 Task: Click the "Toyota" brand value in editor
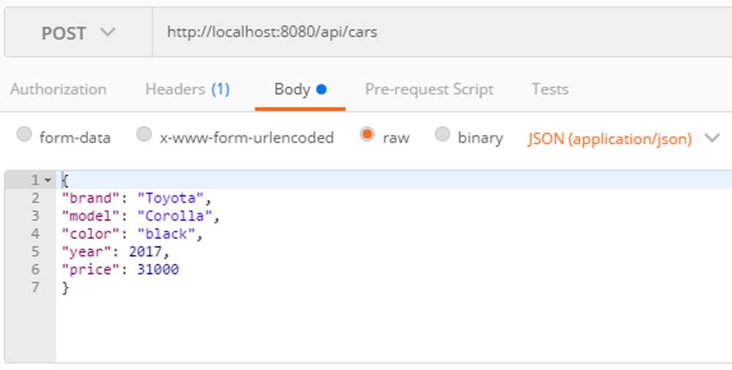[171, 198]
